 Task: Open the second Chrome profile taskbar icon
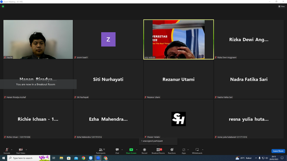105,158
